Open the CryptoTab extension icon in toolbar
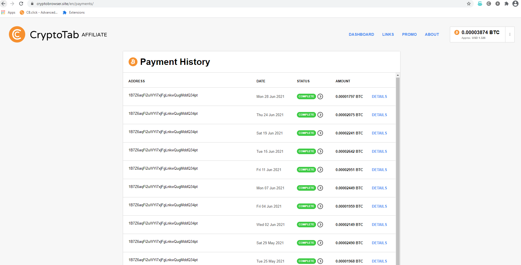Viewport: 521px width, 265px height. click(x=489, y=4)
